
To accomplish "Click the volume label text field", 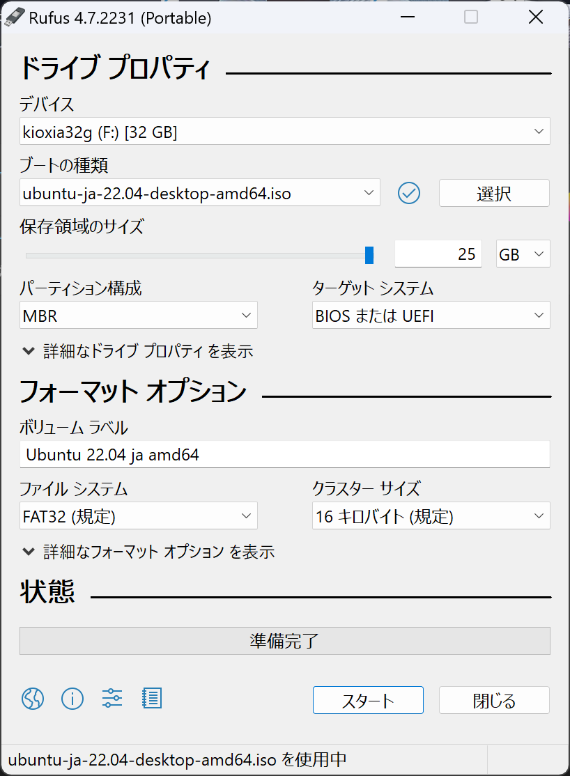I will coord(284,455).
